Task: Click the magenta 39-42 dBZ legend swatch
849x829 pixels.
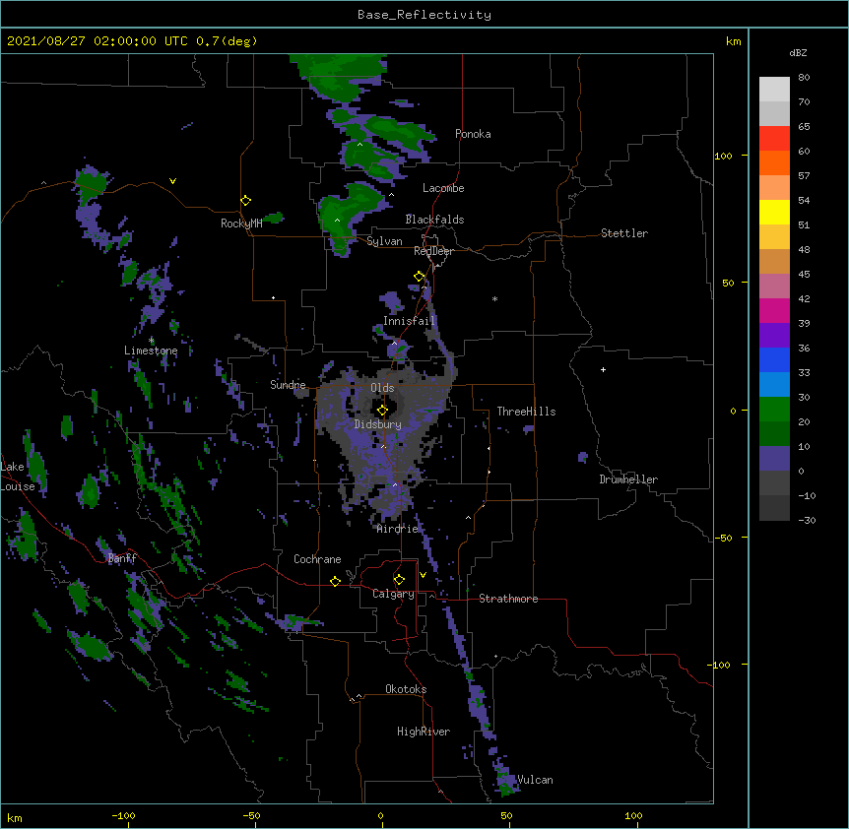Action: coord(774,310)
